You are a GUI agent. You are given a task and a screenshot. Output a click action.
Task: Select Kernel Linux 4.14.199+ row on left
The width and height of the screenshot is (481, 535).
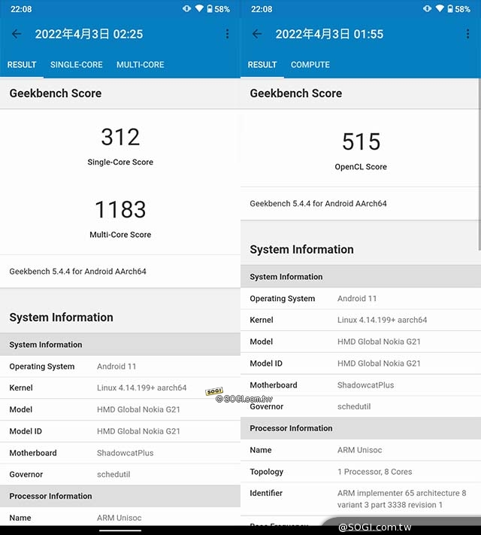click(120, 388)
